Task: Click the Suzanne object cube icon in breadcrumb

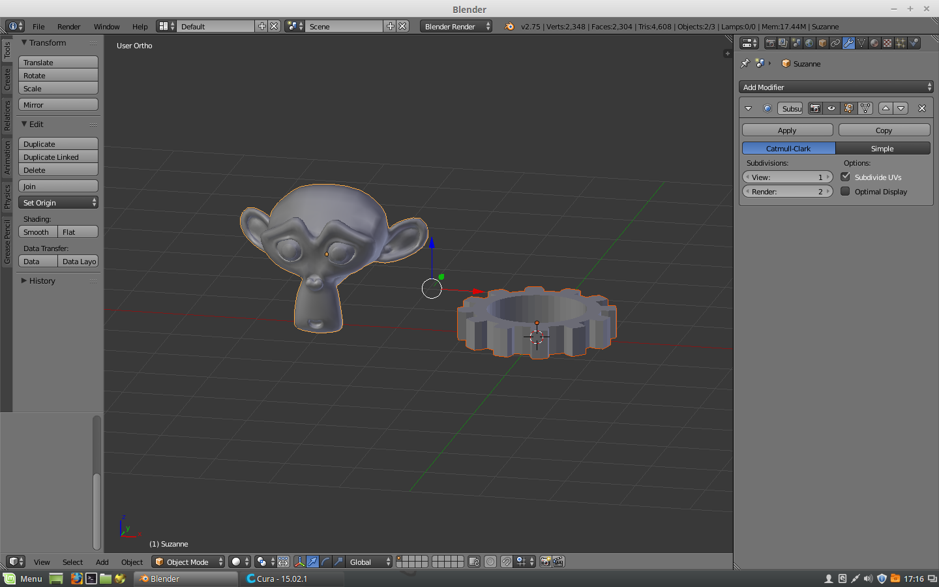Action: (786, 63)
